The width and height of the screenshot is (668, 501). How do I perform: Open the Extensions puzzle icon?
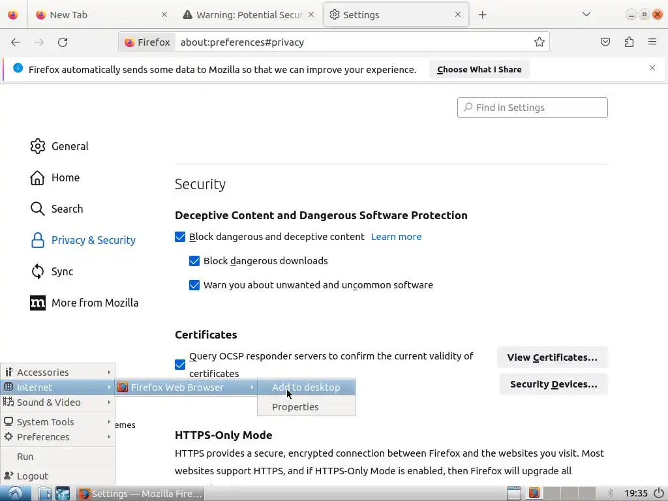tap(629, 42)
